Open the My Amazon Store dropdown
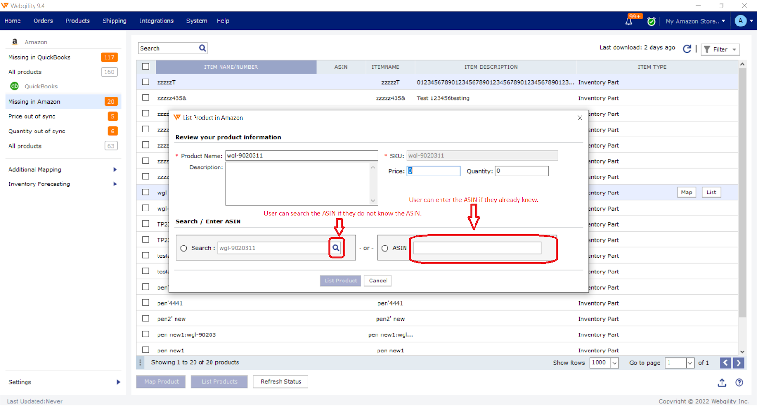Viewport: 757px width, 413px height. click(695, 21)
